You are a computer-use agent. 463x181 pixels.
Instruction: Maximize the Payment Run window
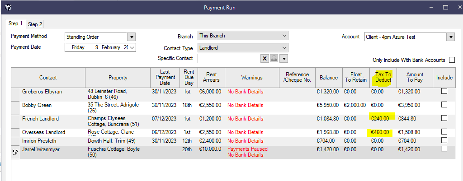click(445, 8)
